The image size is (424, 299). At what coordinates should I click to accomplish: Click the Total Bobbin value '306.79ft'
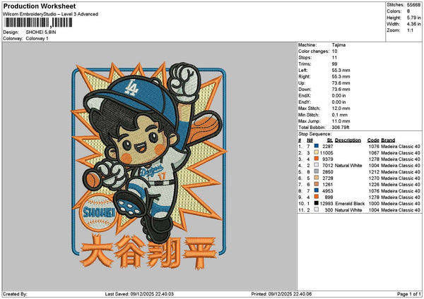click(x=341, y=128)
